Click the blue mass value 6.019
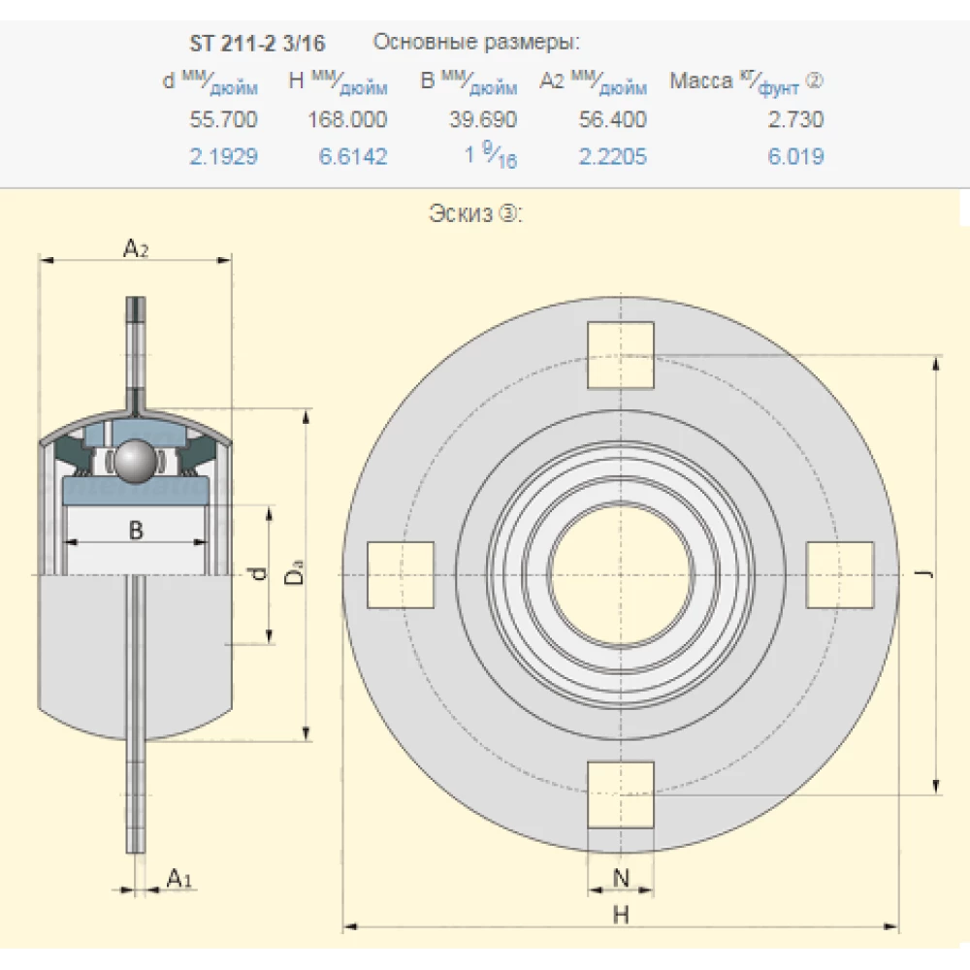The width and height of the screenshot is (970, 970). pos(795,157)
